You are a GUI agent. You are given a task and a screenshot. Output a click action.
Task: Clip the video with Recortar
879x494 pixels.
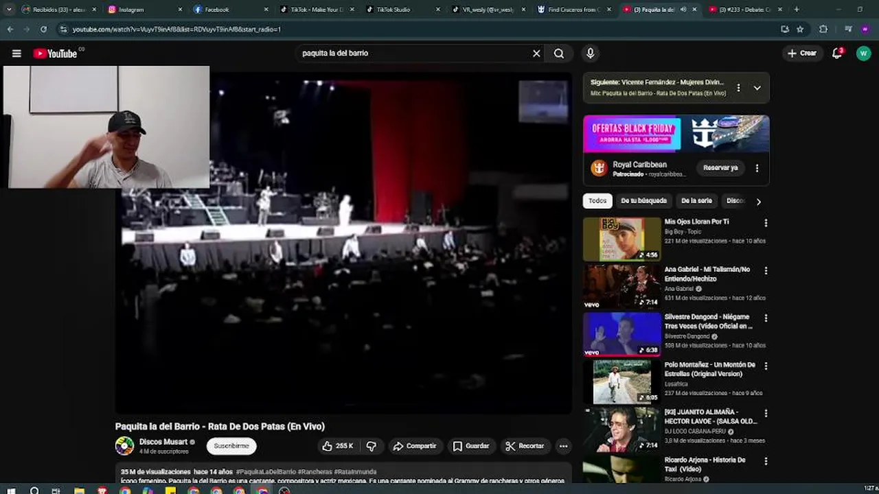525,446
